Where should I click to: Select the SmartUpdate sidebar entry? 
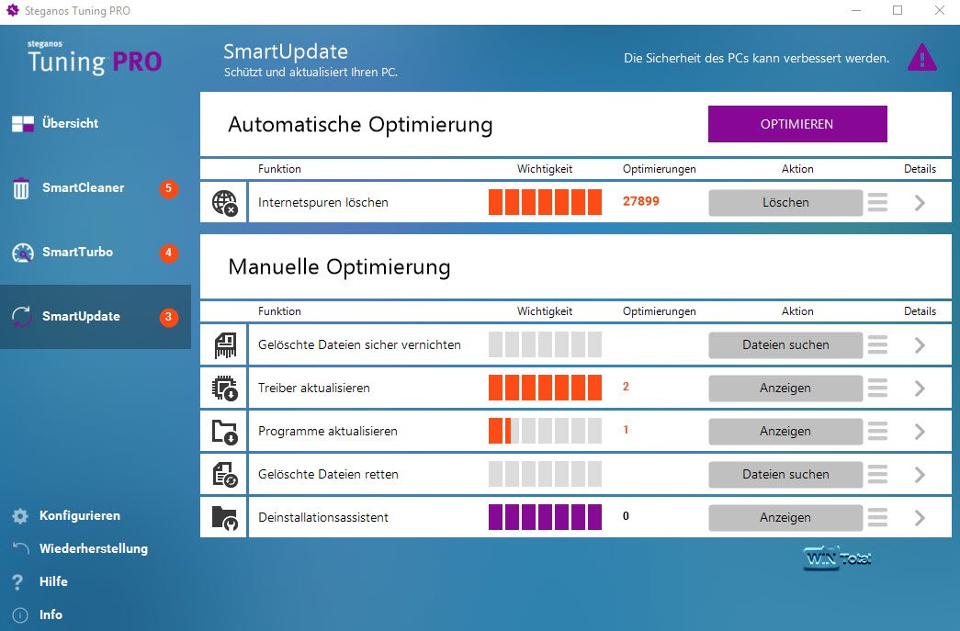click(95, 316)
